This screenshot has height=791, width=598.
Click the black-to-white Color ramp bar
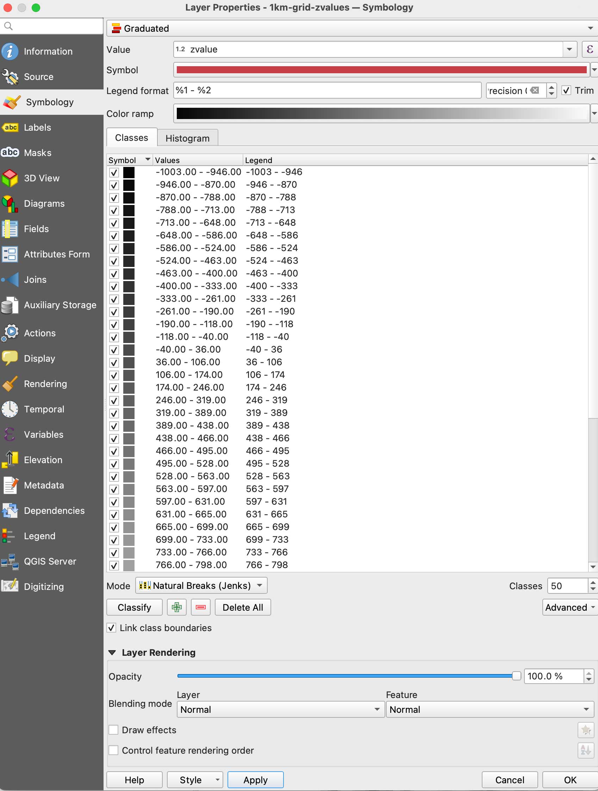(x=381, y=114)
